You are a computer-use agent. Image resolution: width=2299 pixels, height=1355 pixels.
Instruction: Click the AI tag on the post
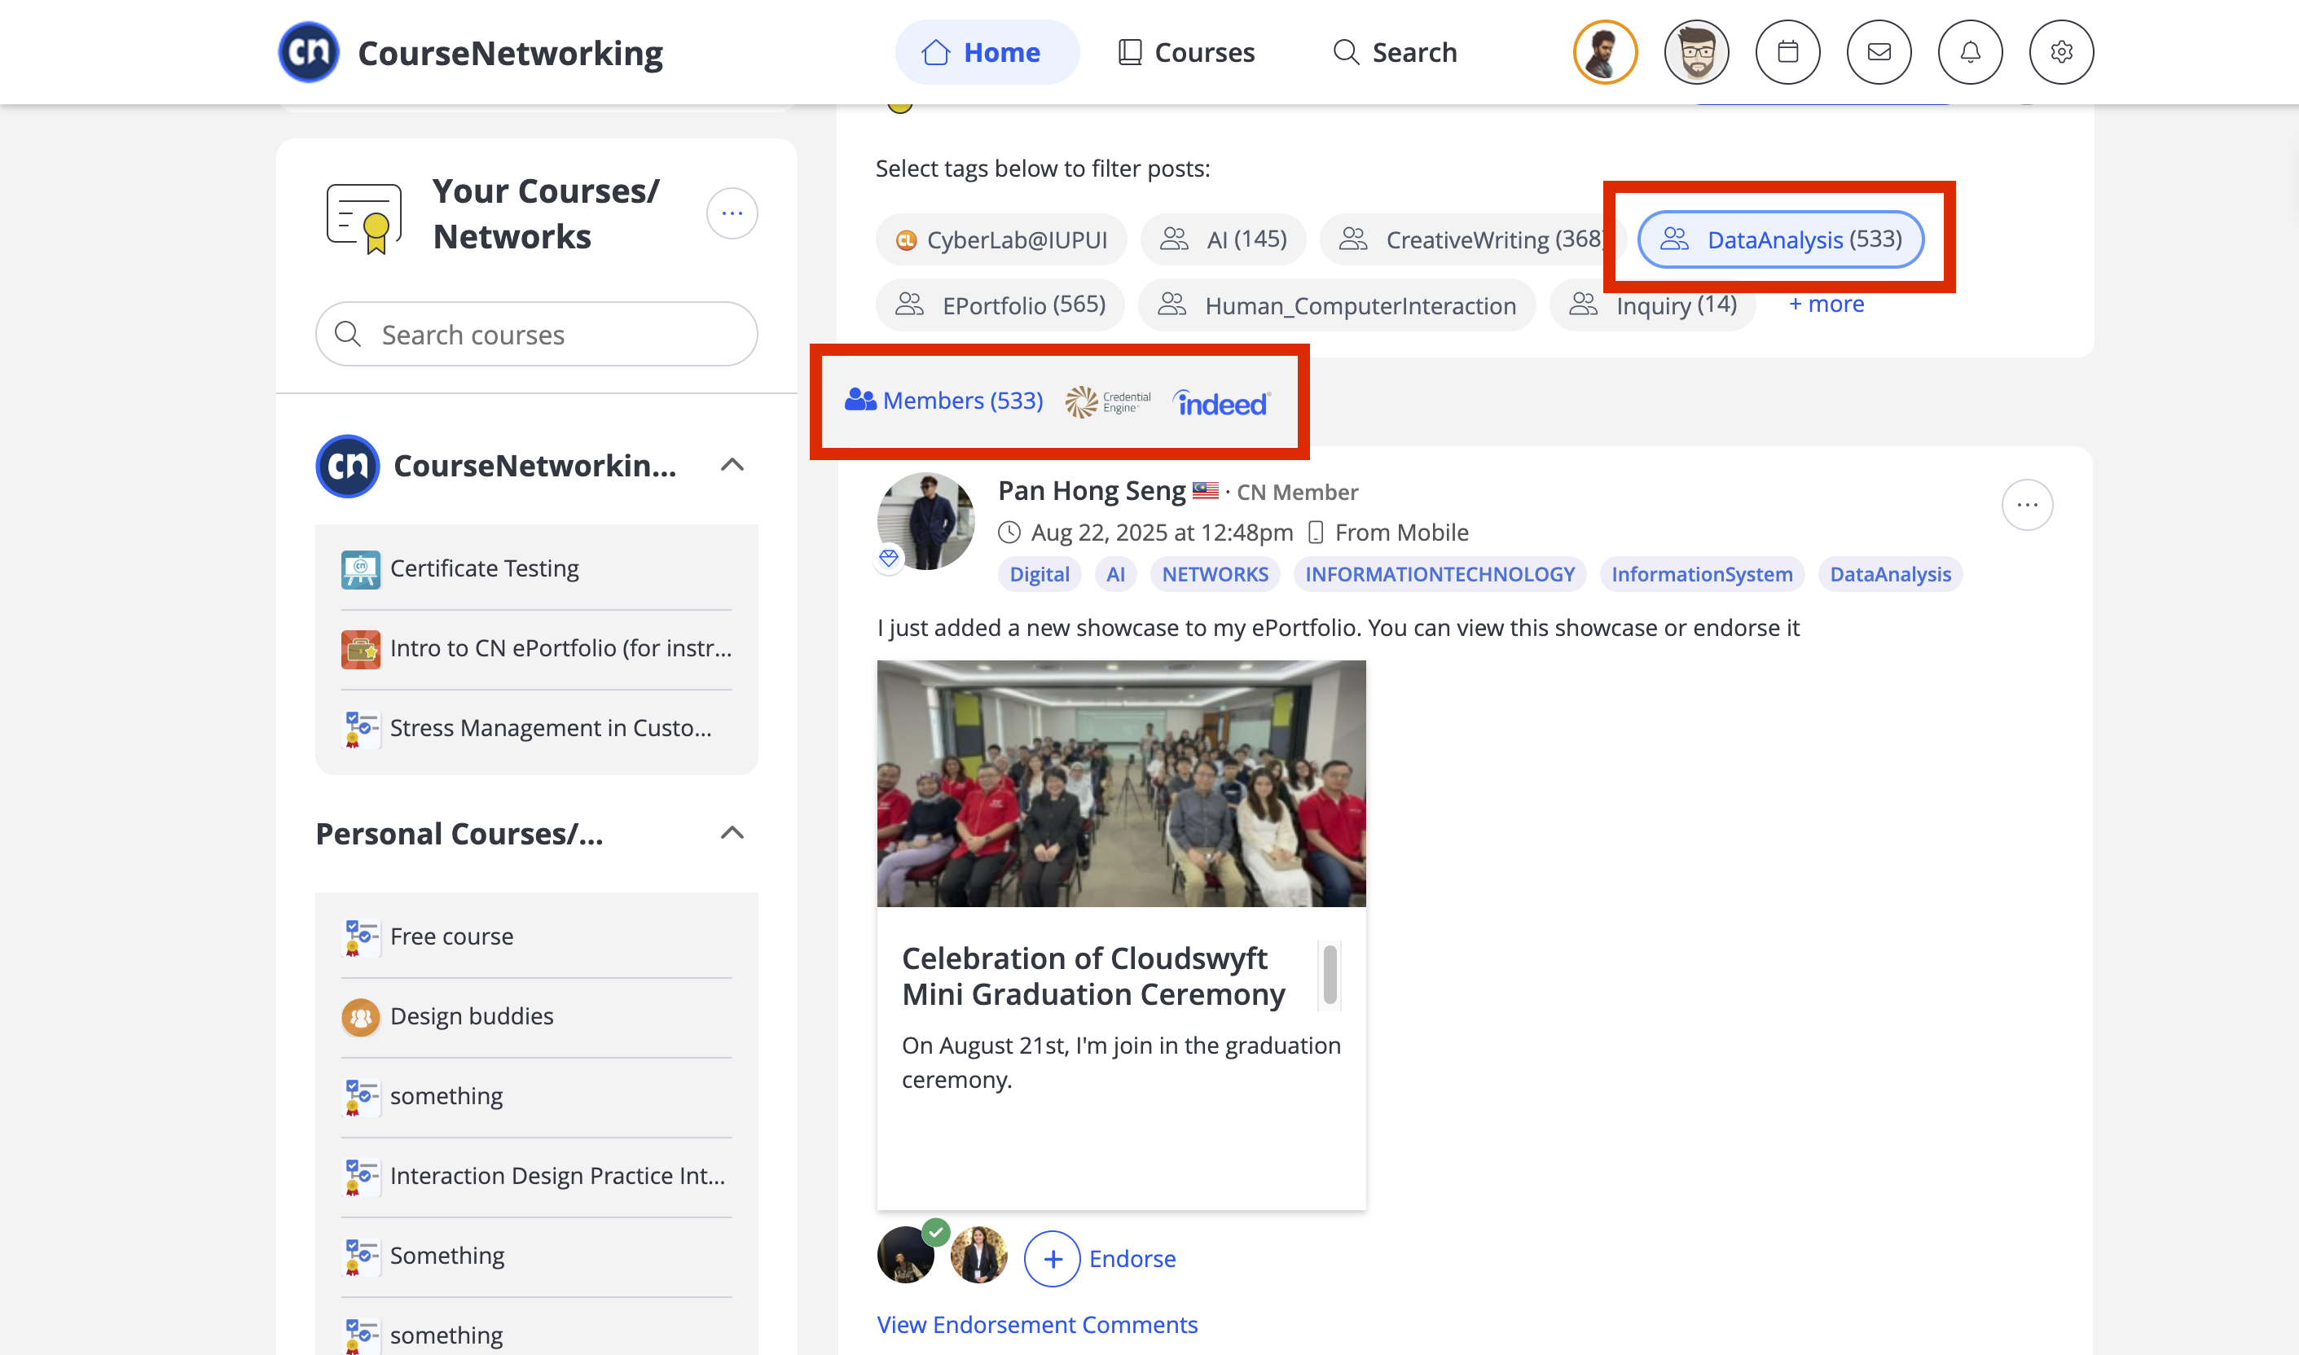(1115, 574)
